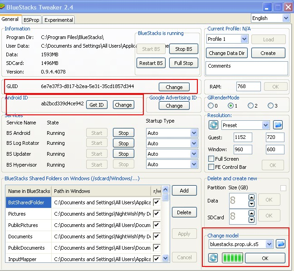Click the folder icon in Change model
Viewport: 294px width, 271px height.
tap(280, 244)
